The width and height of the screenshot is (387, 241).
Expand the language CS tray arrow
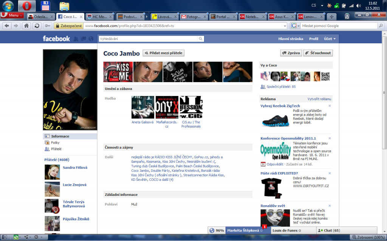pos(322,5)
